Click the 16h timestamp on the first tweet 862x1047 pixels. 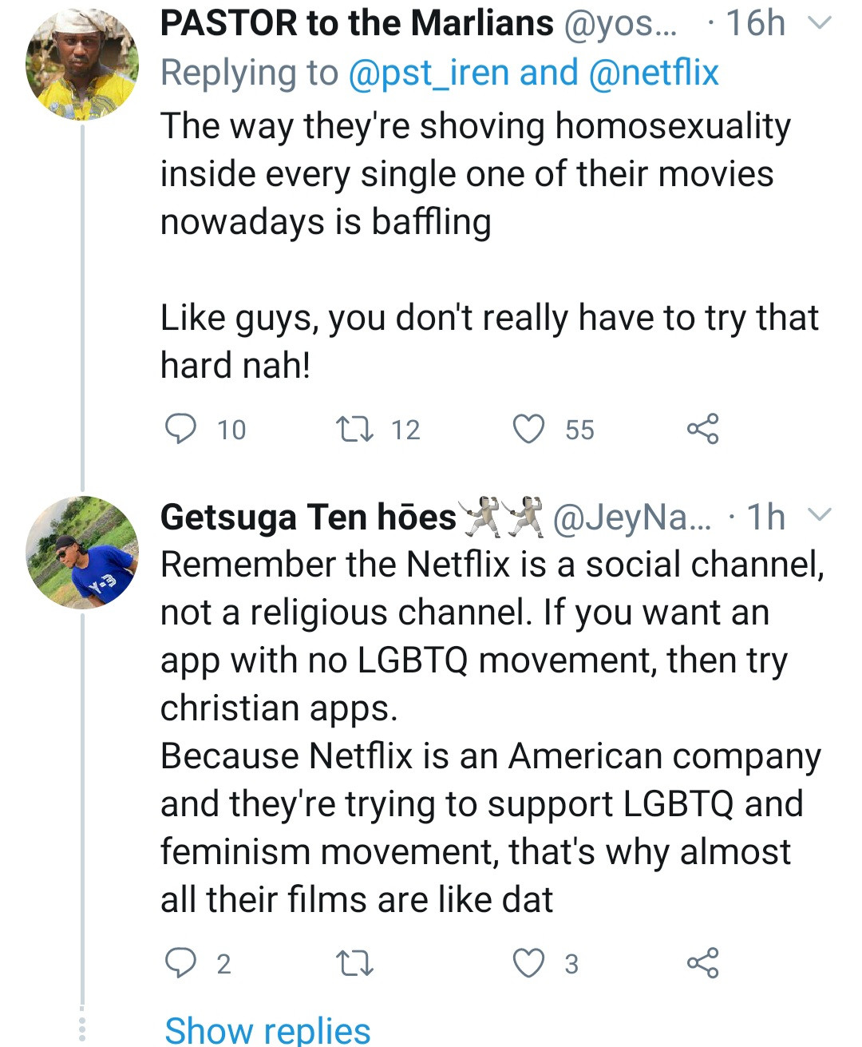754,23
